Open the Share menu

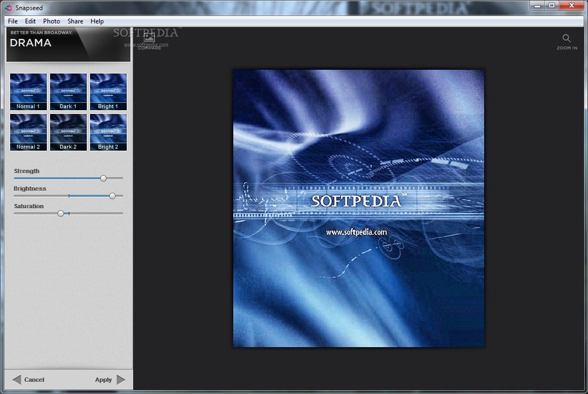[76, 21]
